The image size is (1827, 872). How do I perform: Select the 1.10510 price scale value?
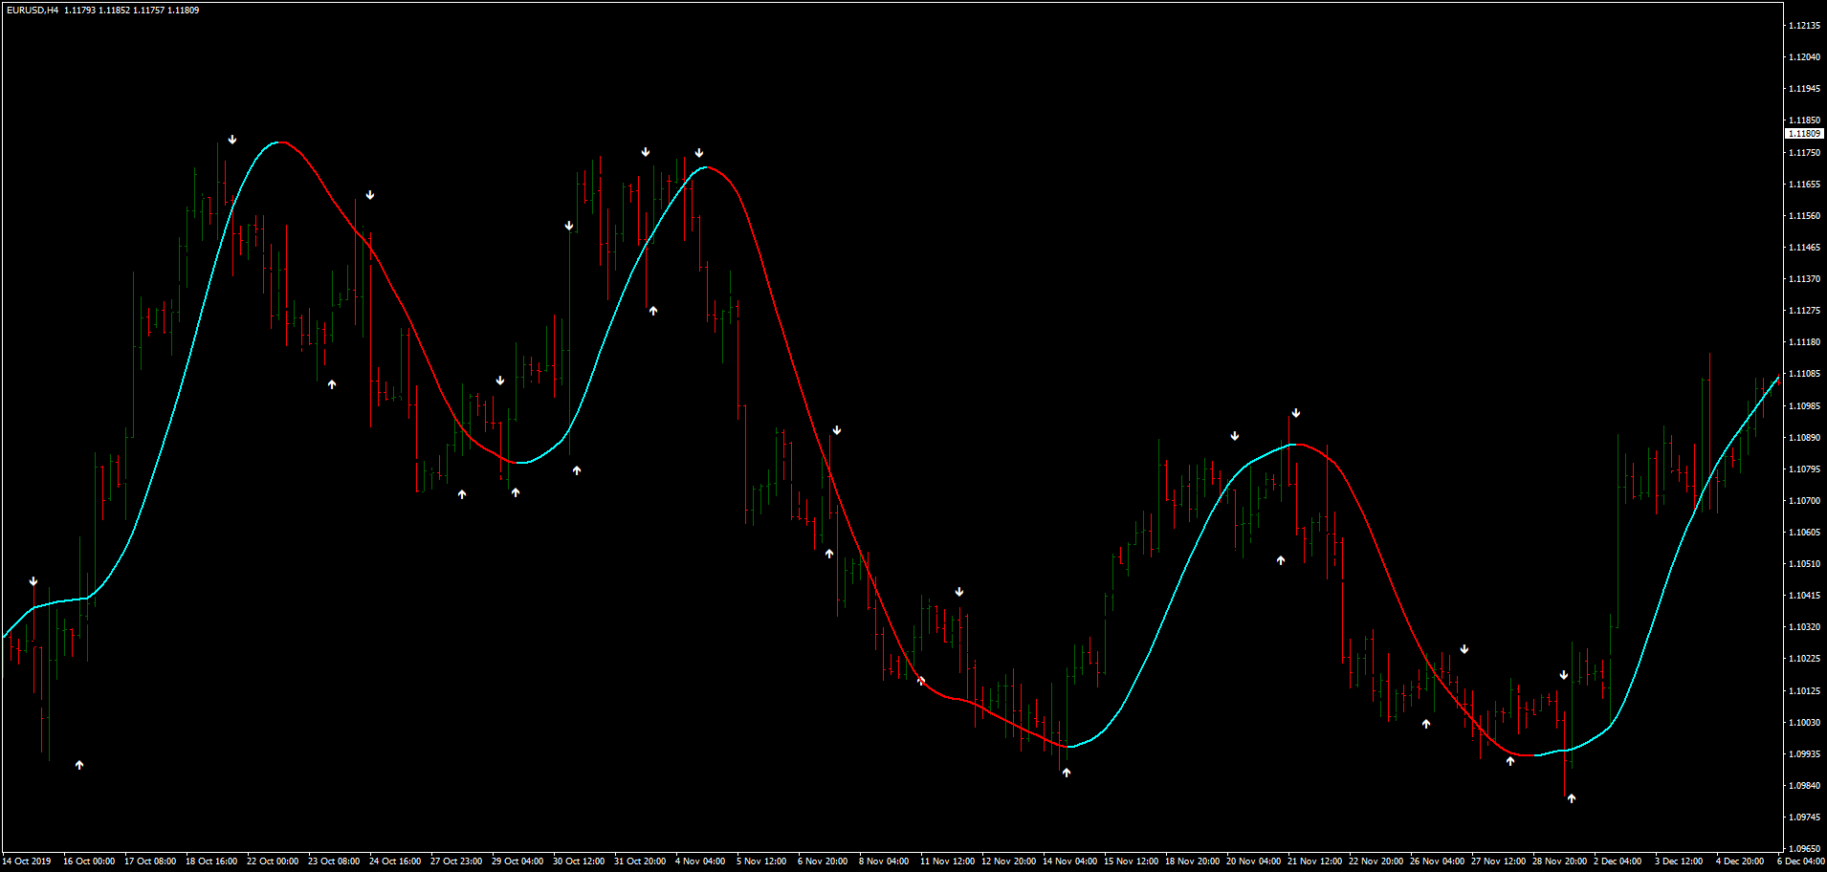click(1804, 564)
